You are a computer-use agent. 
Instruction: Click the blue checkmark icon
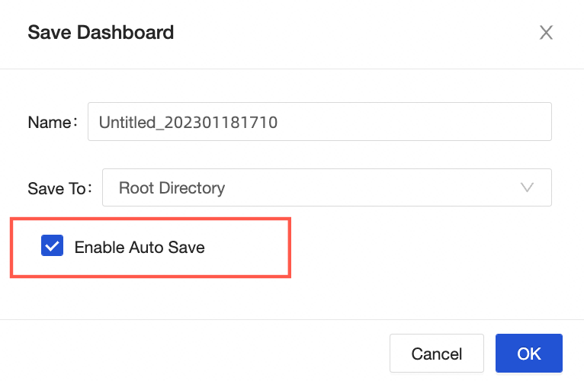(x=53, y=246)
